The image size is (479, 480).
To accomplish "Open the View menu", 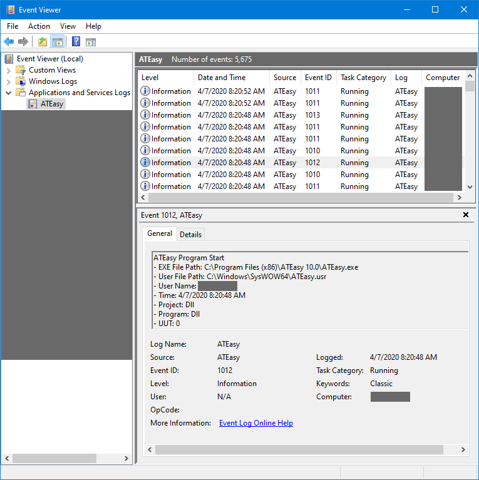I will click(68, 26).
